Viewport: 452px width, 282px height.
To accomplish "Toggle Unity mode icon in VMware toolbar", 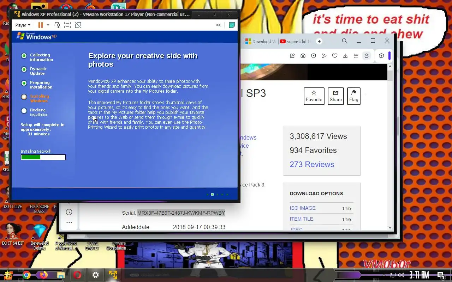I will 78,25.
